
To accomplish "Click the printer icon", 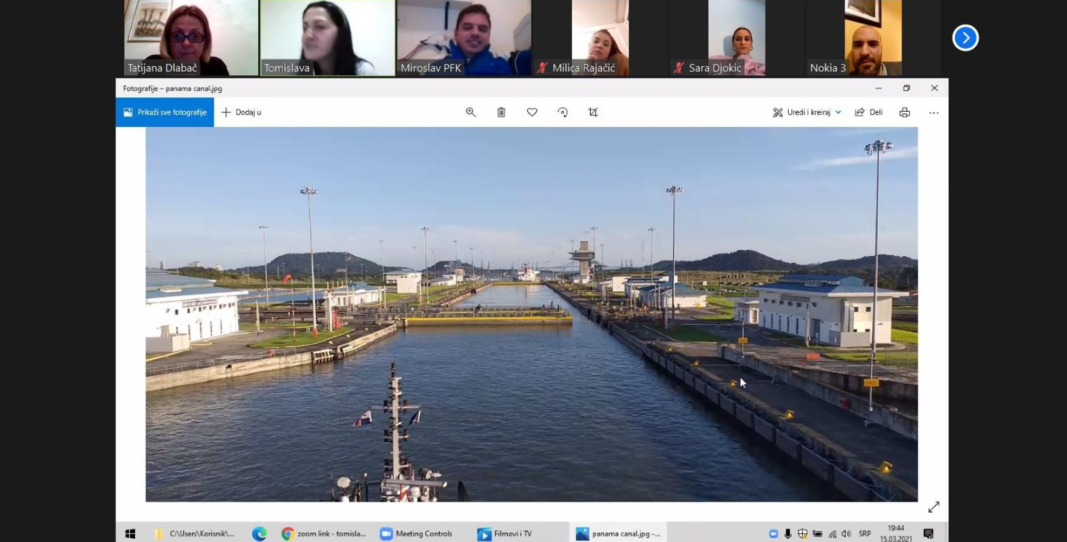I will point(904,112).
